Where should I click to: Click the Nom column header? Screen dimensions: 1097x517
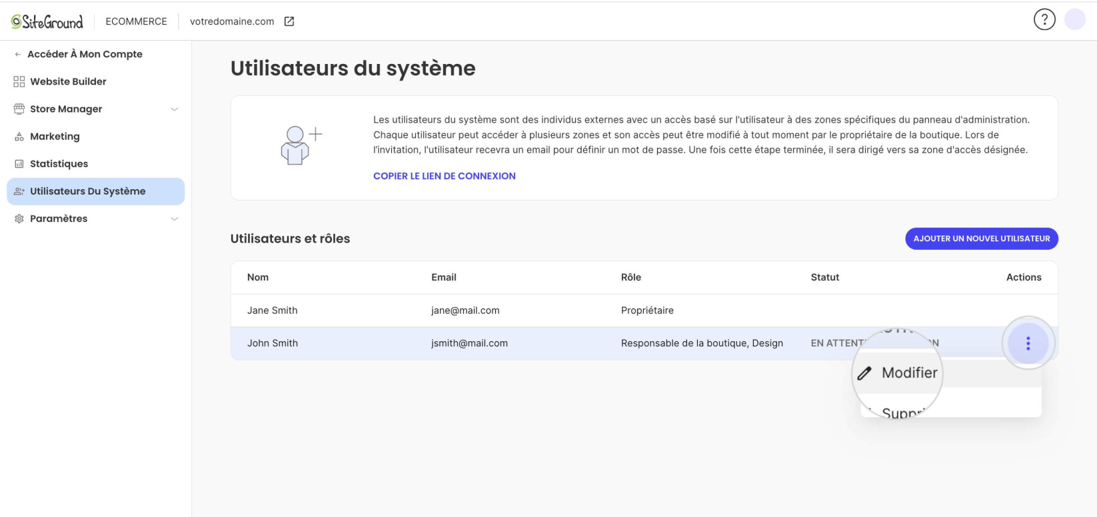coord(258,277)
